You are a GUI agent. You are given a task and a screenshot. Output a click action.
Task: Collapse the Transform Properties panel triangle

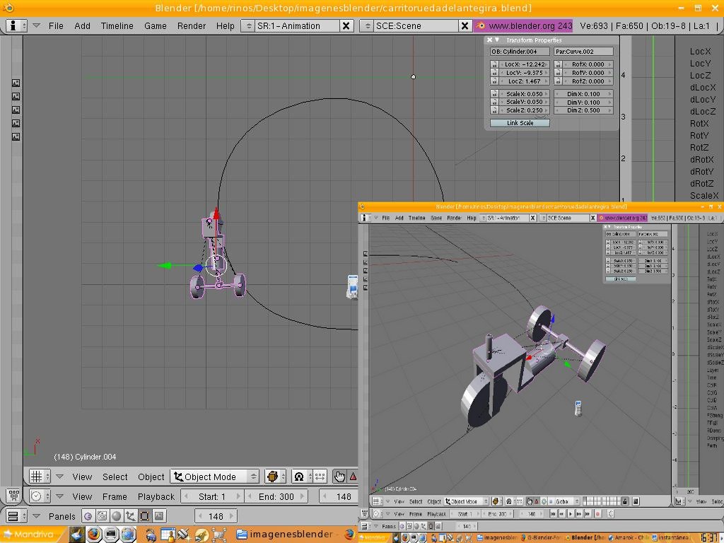[x=497, y=40]
